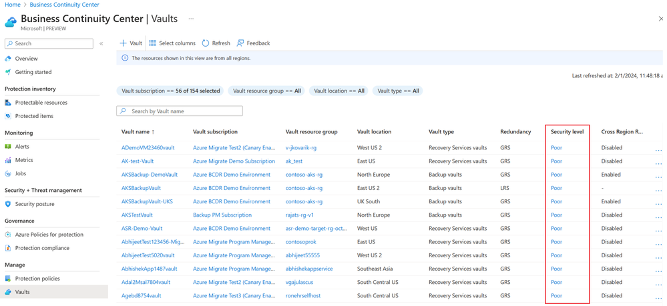This screenshot has width=667, height=306.
Task: Click Enabled cell for AKSBackupVault-UKS row
Action: tap(611, 201)
